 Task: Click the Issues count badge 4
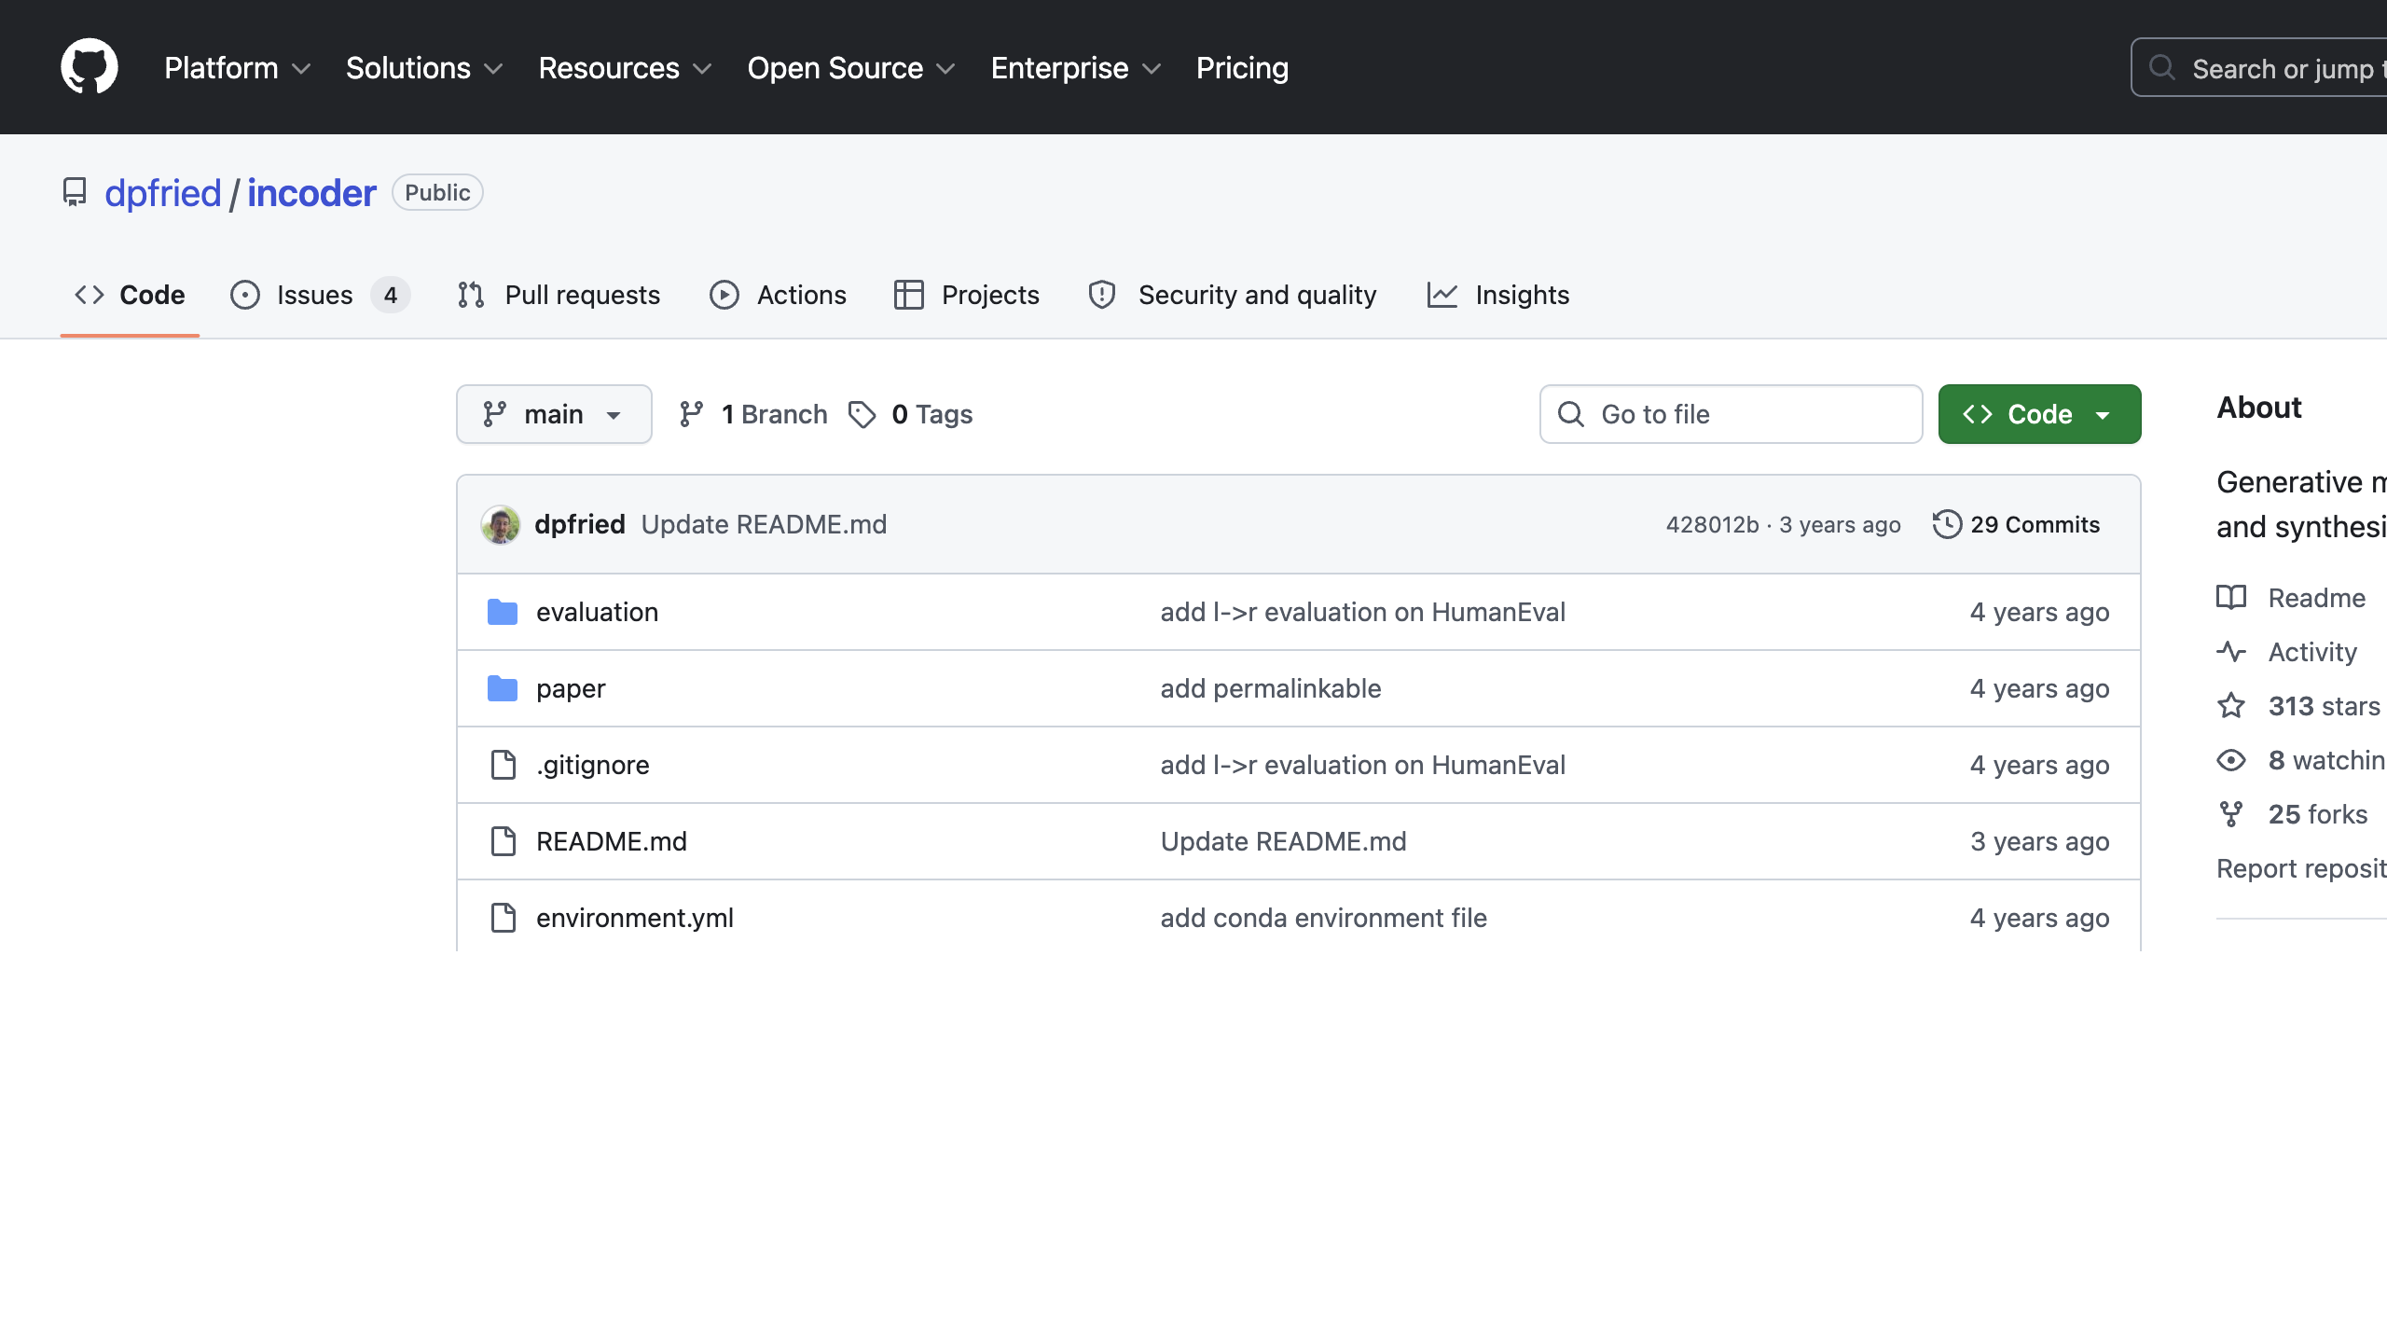tap(391, 295)
